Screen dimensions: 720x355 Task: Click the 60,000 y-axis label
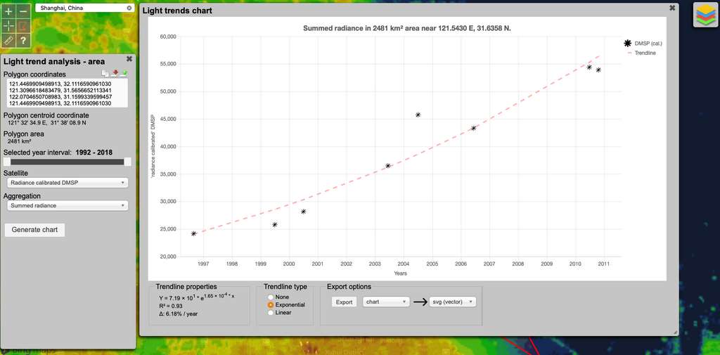[167, 37]
